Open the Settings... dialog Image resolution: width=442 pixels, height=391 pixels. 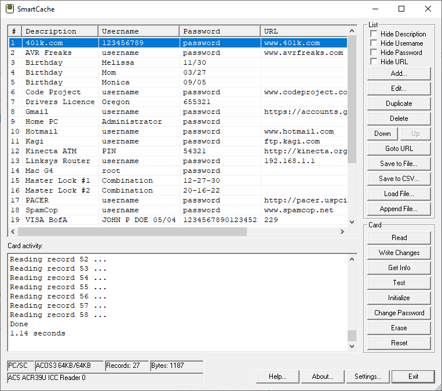[x=368, y=377]
